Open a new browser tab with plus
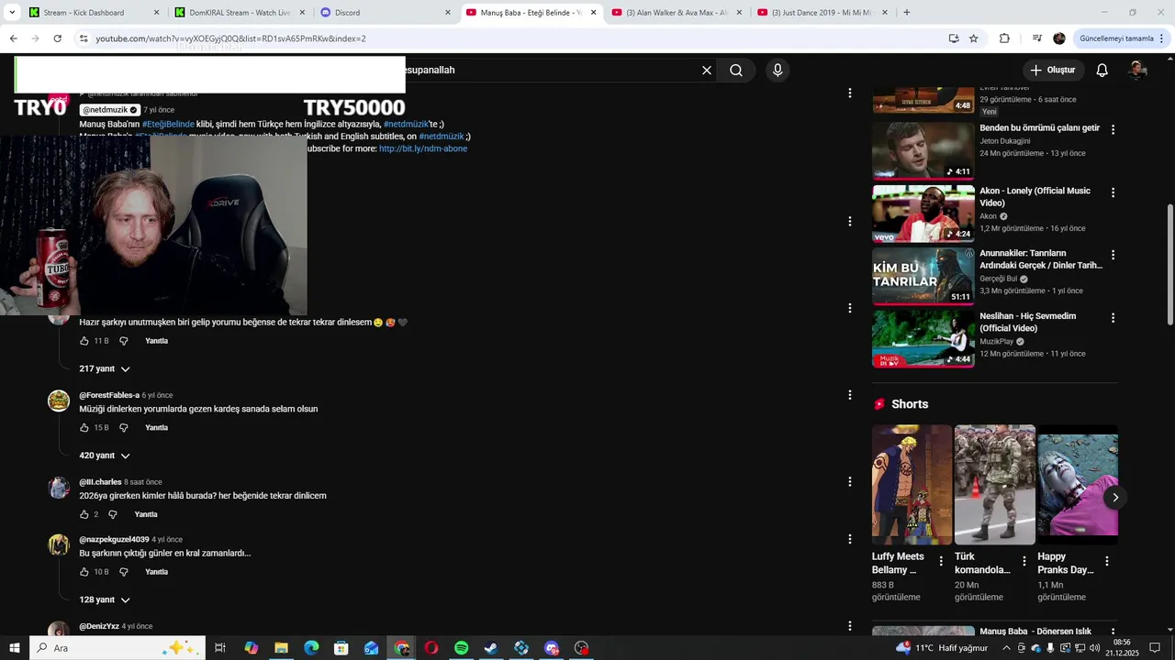 click(907, 13)
